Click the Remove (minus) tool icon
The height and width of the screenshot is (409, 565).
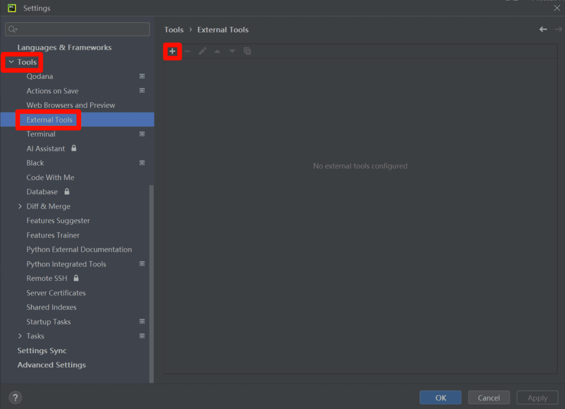click(x=187, y=51)
